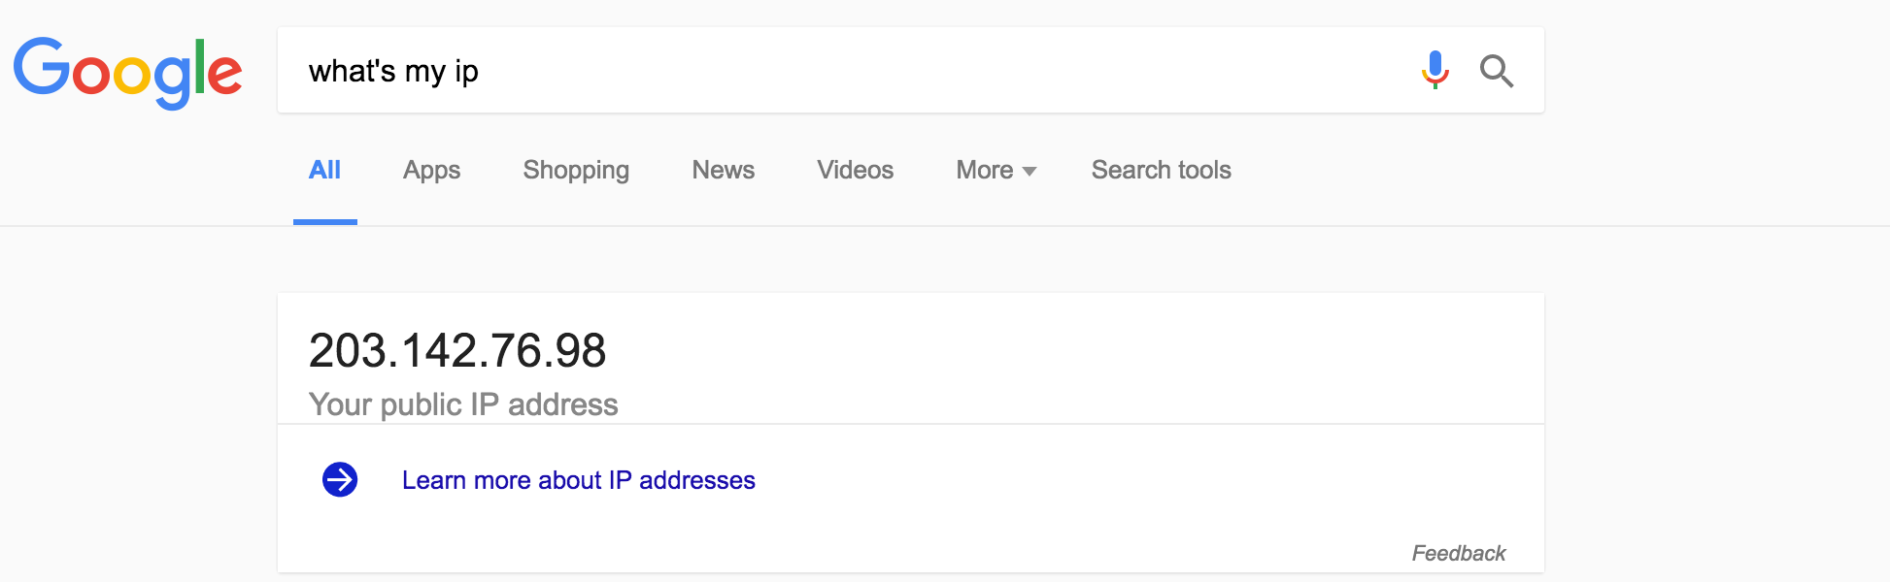Viewport: 1890px width, 582px height.
Task: Open Search tools options
Action: [1161, 170]
